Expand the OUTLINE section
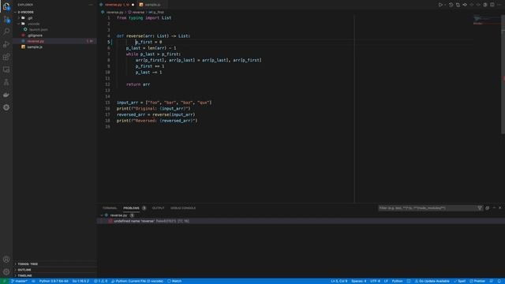The image size is (505, 284). coord(54,270)
